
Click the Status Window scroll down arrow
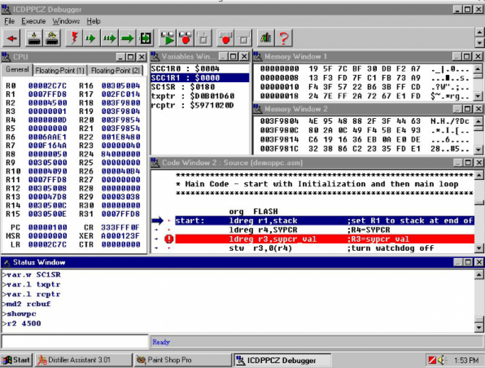[x=479, y=328]
